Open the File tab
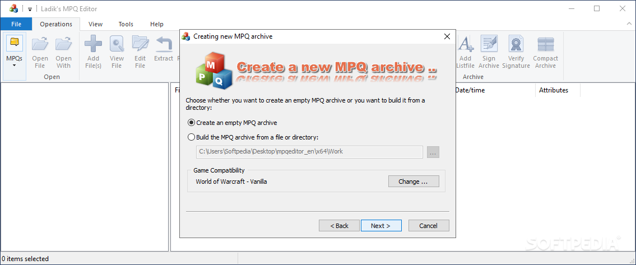This screenshot has height=265, width=636. 16,24
